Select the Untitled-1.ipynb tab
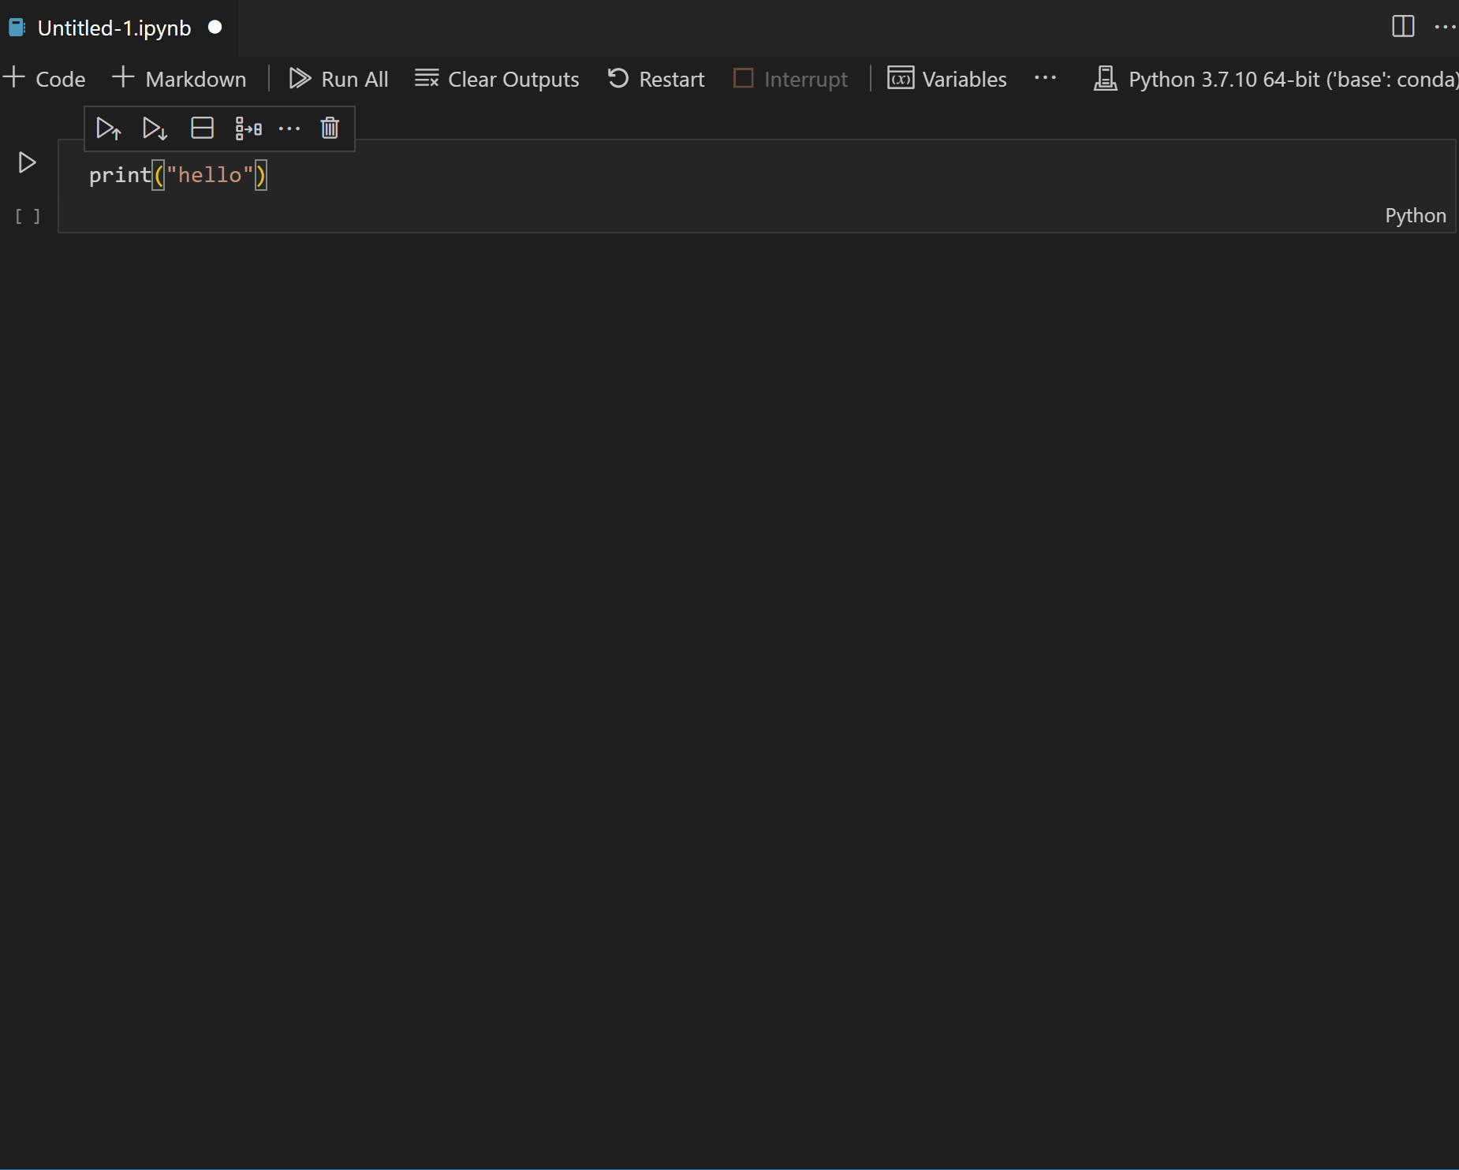The width and height of the screenshot is (1459, 1170). click(x=114, y=27)
